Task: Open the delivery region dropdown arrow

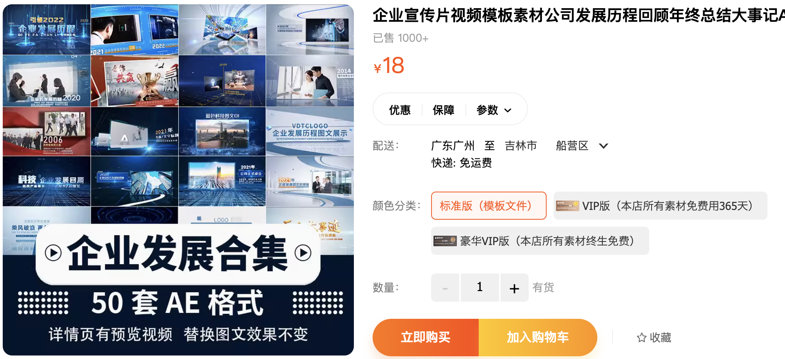Action: 603,146
